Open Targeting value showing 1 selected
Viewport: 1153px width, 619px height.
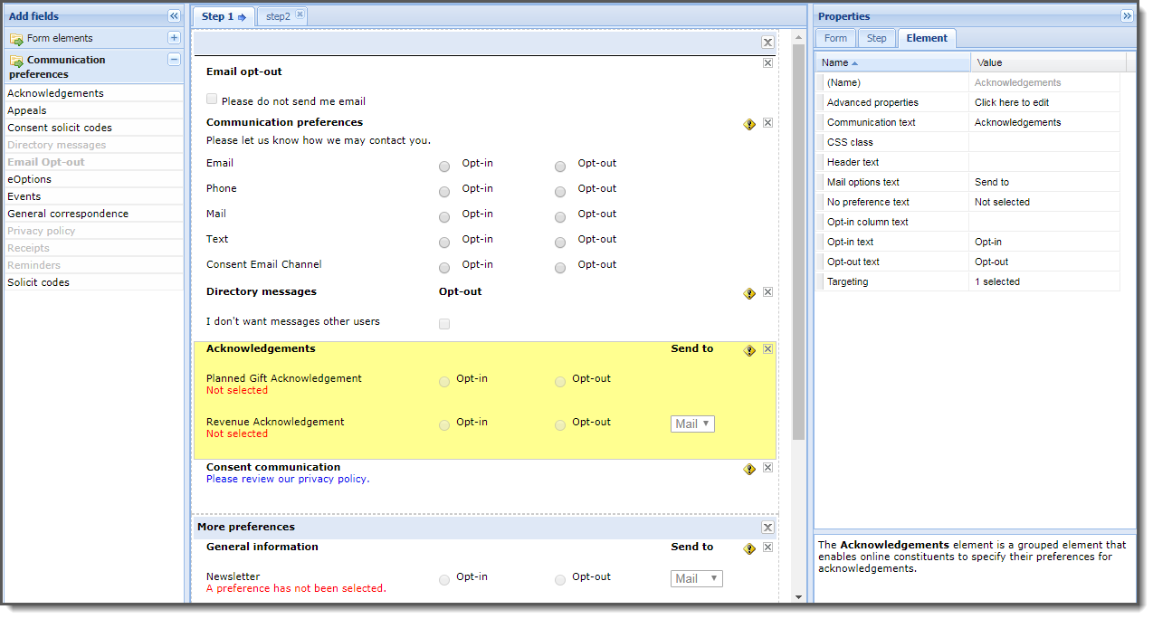point(1044,281)
